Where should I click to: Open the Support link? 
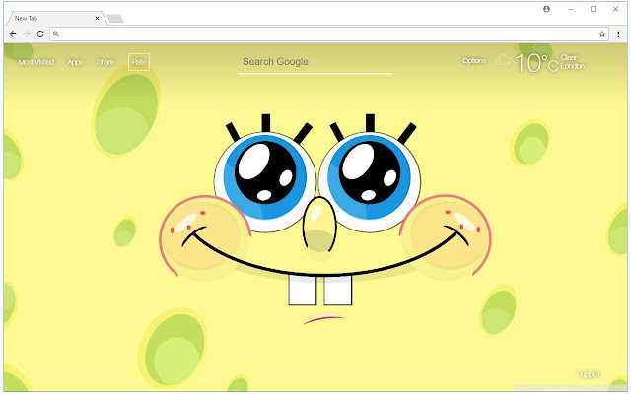588,374
